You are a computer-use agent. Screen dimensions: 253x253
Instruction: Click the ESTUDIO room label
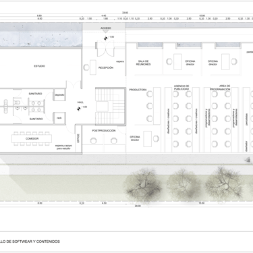tap(40, 66)
